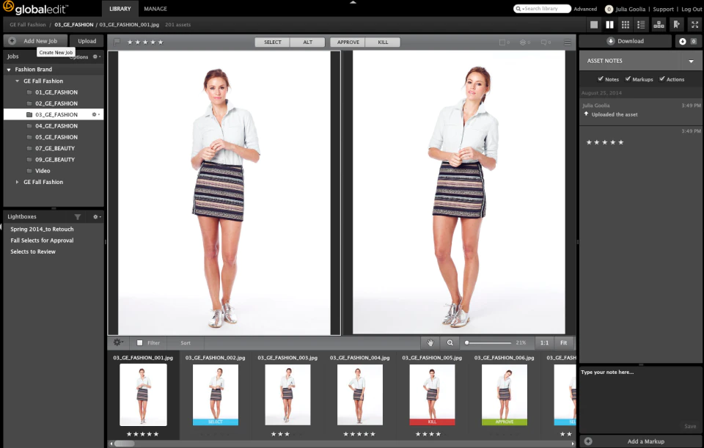The width and height of the screenshot is (704, 448).
Task: Collapse the Fashion Brand tree node
Action: click(x=9, y=70)
